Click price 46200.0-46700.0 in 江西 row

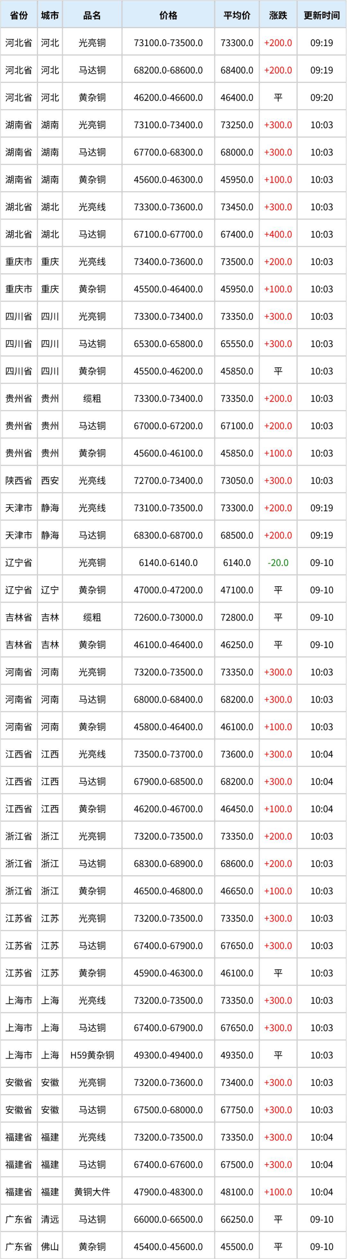click(x=168, y=809)
